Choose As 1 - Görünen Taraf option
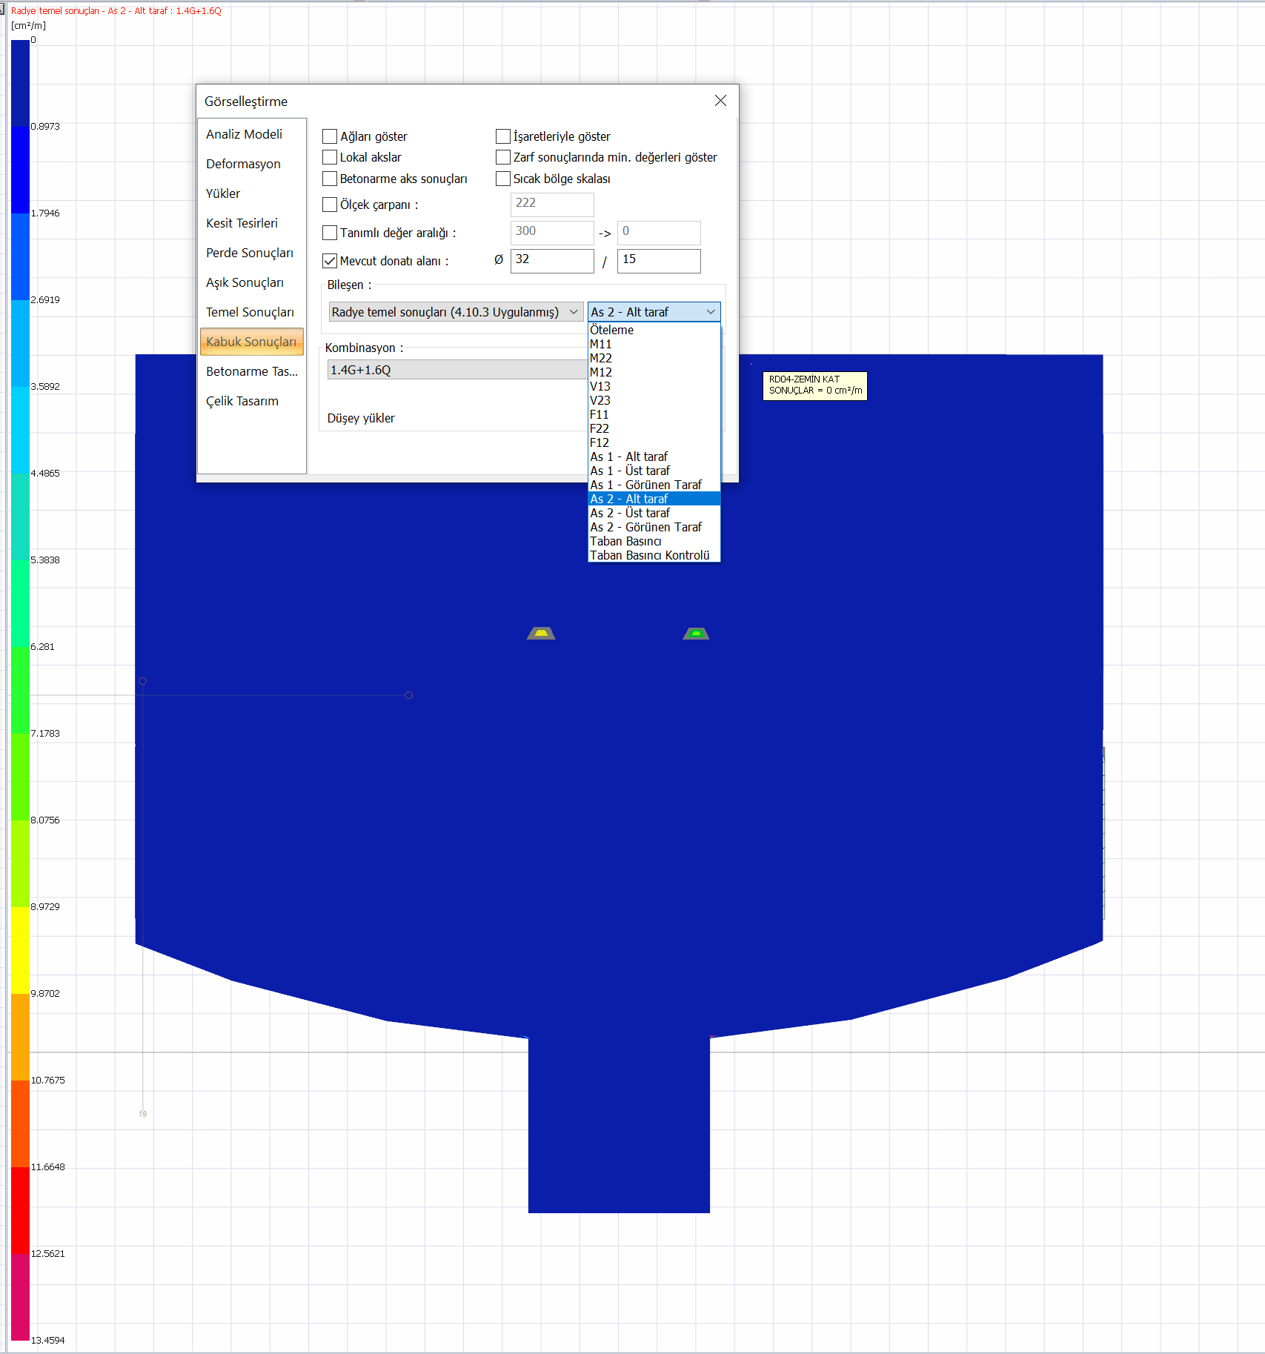 (654, 485)
